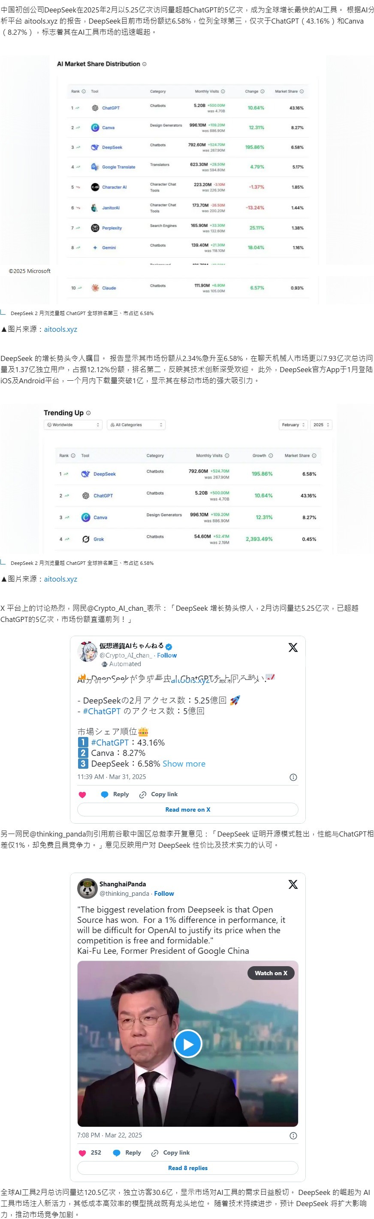Open first aitools.xyz image source link
Viewport: 374px width, 1219px height.
click(x=60, y=329)
